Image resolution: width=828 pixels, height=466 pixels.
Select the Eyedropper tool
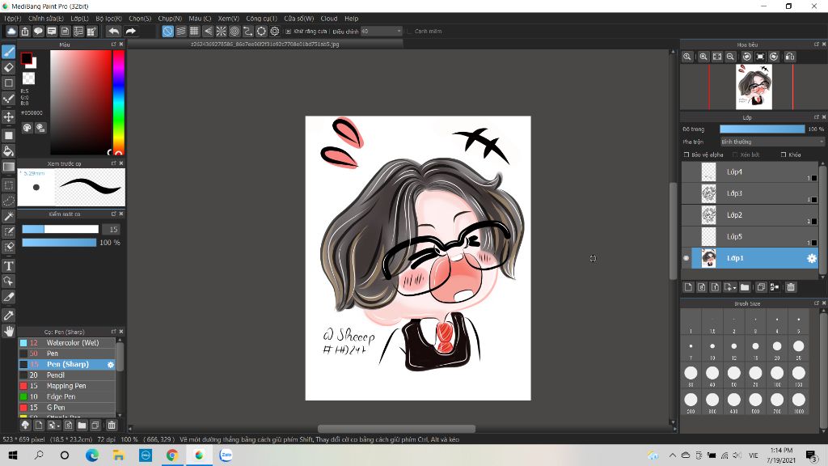click(x=8, y=316)
